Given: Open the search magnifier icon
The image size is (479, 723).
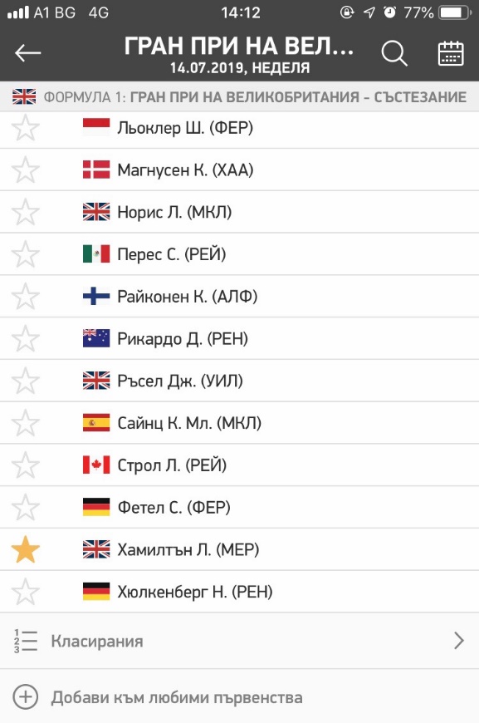Looking at the screenshot, I should click(x=394, y=53).
